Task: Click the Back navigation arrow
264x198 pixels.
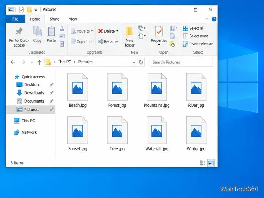Action: (x=13, y=62)
